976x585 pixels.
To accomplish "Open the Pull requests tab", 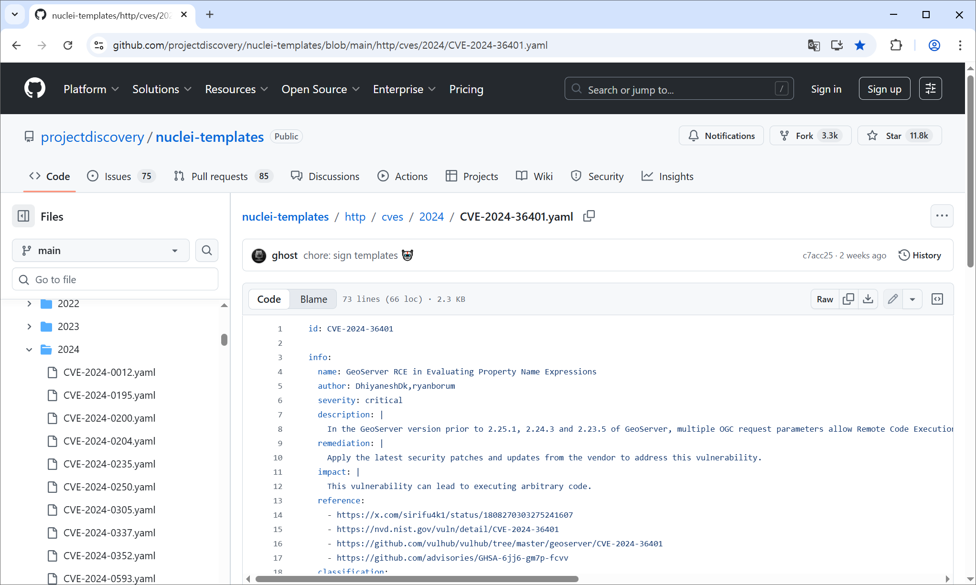I will pyautogui.click(x=219, y=176).
